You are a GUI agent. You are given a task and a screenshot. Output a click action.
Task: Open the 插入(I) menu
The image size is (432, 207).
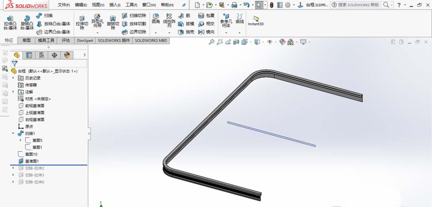coord(115,5)
